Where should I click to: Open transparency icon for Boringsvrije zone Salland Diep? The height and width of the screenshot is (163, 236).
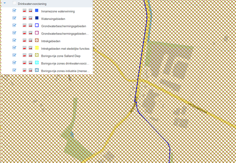[x=24, y=55]
